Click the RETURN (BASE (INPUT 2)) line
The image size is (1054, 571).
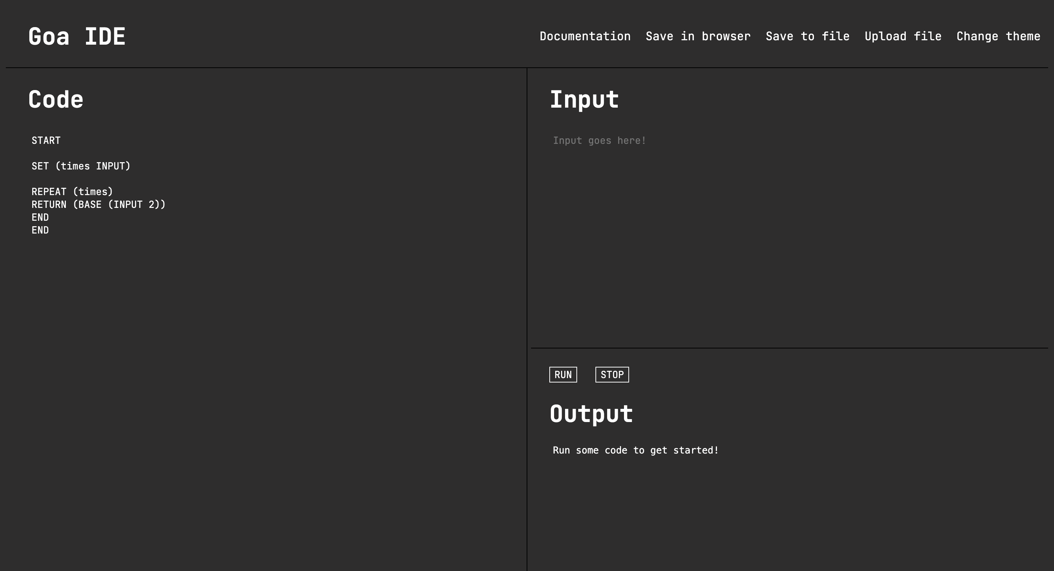click(x=98, y=205)
